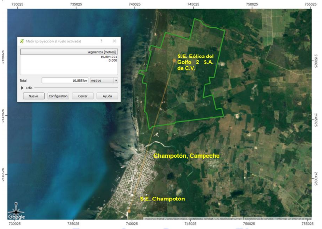Click the Ayuda button
Image resolution: width=322 pixels, height=229 pixels.
(x=107, y=96)
